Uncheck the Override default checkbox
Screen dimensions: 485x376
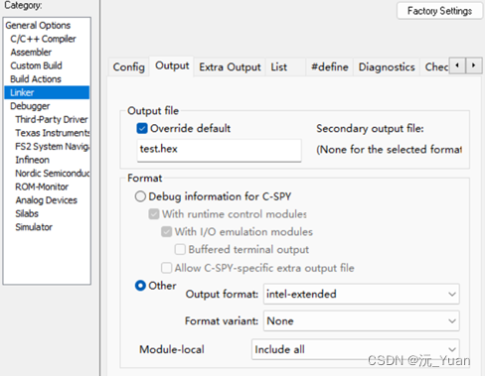[x=142, y=128]
